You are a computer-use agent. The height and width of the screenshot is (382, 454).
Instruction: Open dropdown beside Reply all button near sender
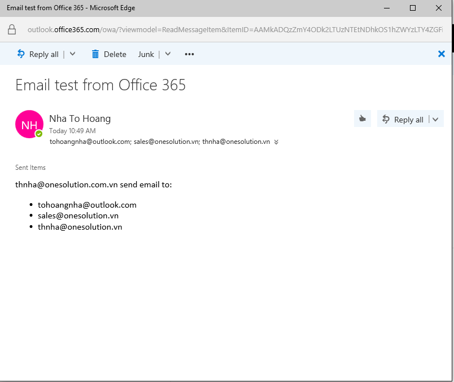435,119
